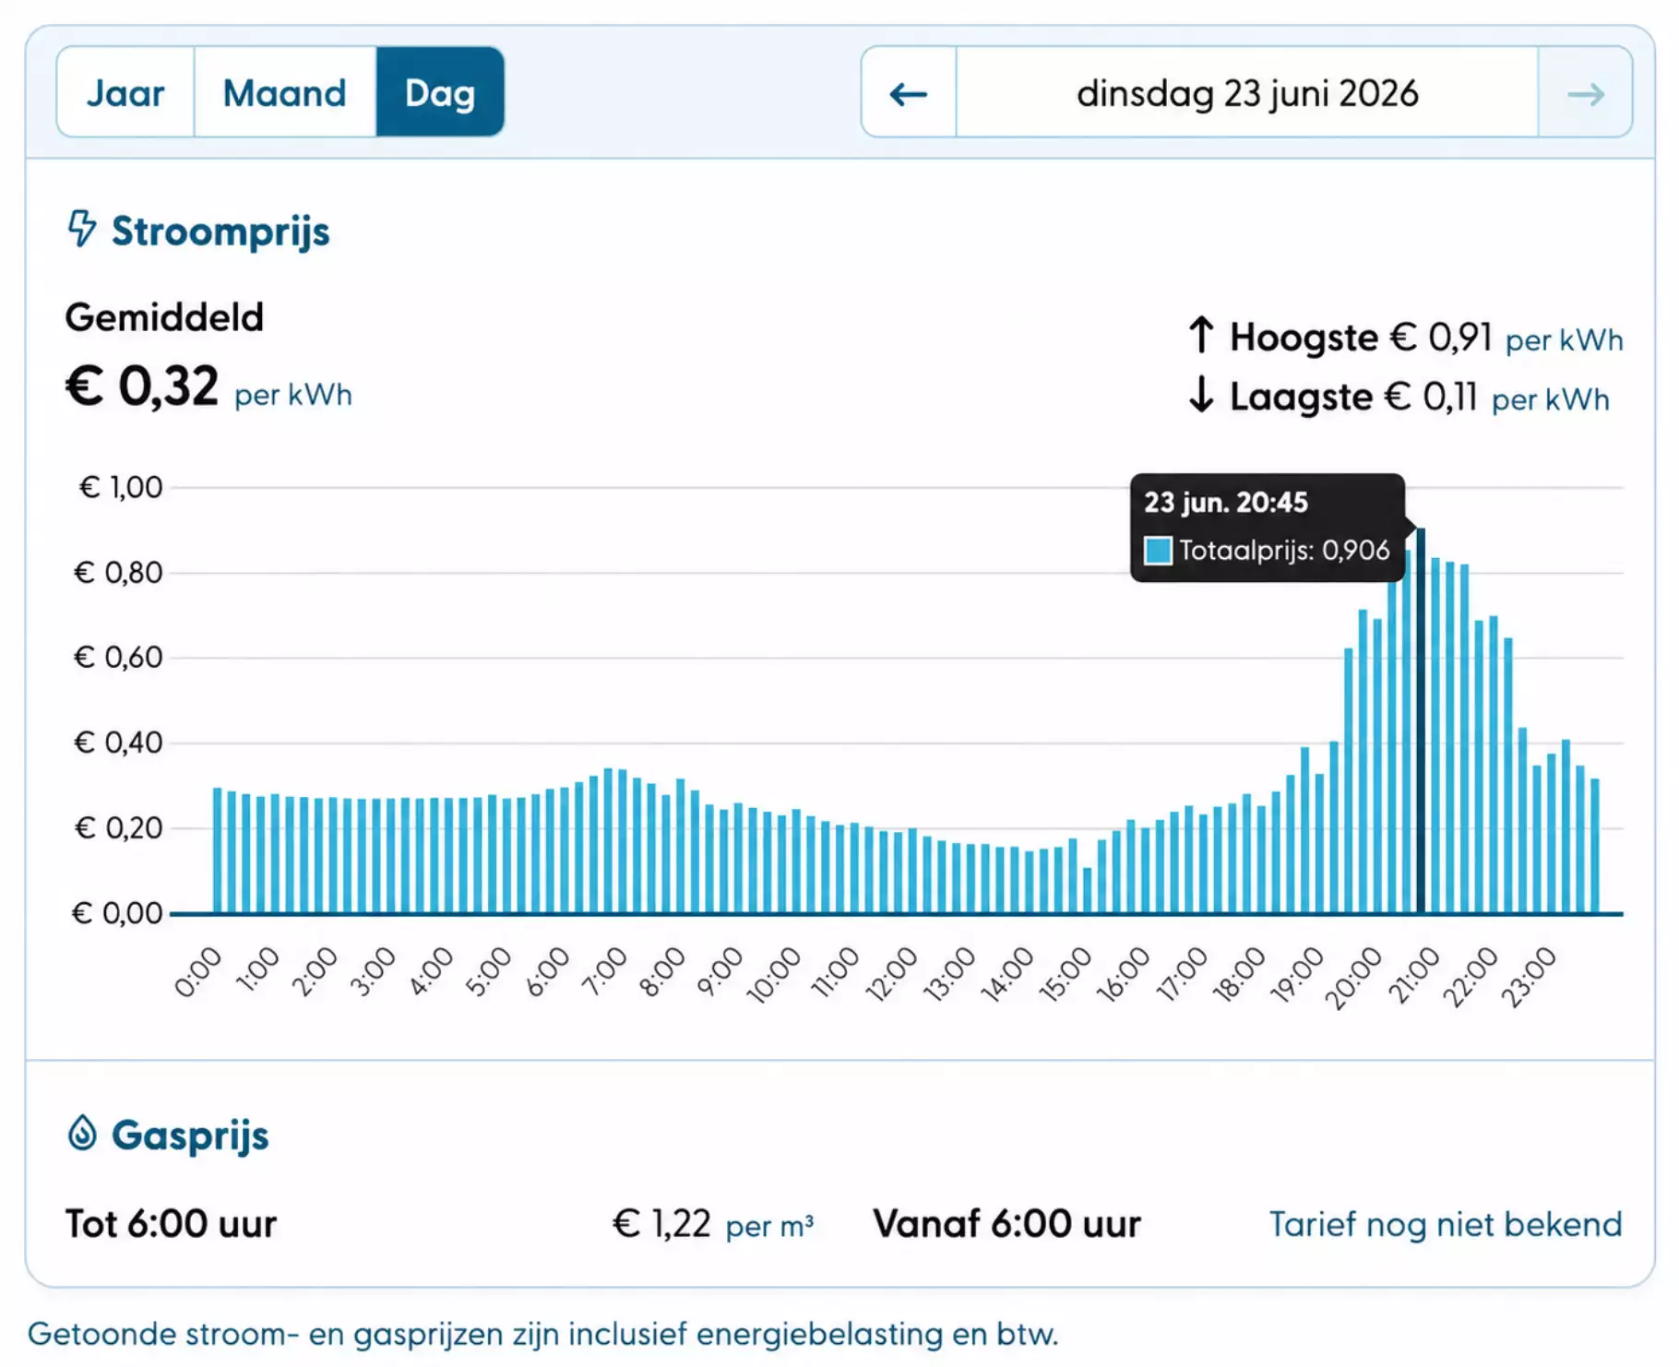Image resolution: width=1679 pixels, height=1367 pixels.
Task: Click the 18:00 x-axis label
Action: pyautogui.click(x=1239, y=974)
